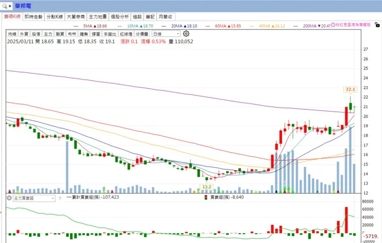The width and height of the screenshot is (382, 243).
Task: Click the pink 粉紅色區塊 notice text
Action: tap(353, 25)
